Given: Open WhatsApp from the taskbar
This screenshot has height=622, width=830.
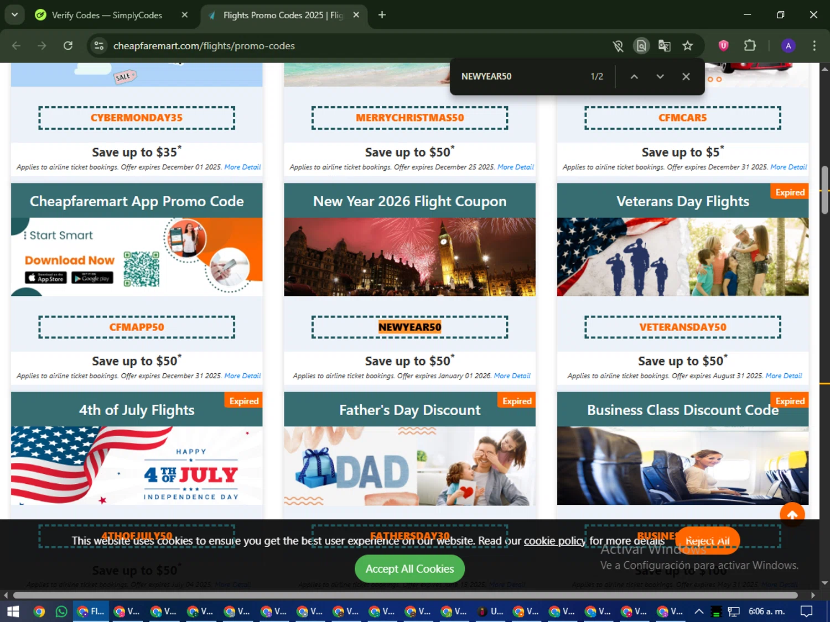Looking at the screenshot, I should [61, 611].
